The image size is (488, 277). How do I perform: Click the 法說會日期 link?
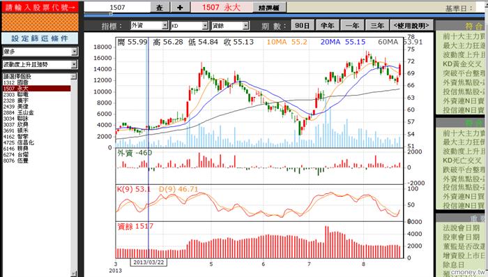point(462,227)
